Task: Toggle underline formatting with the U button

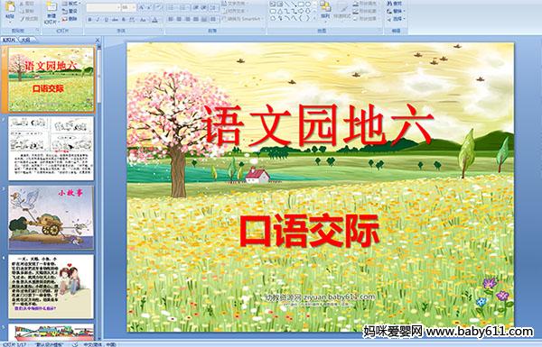Action: click(x=106, y=20)
